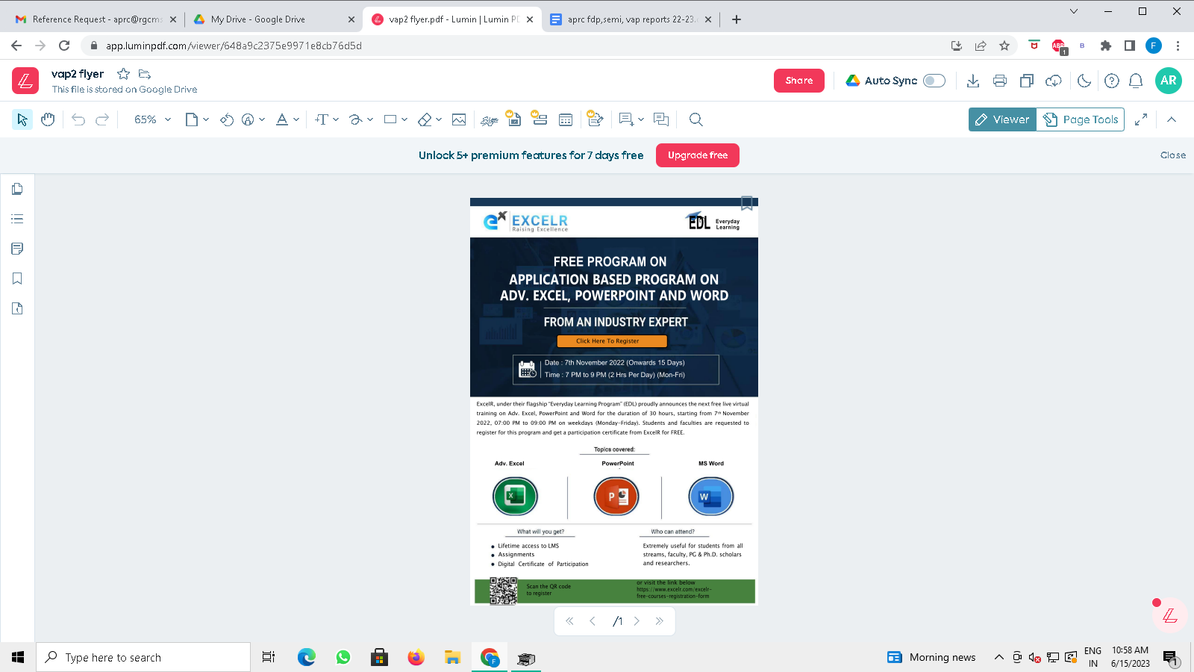1194x672 pixels.
Task: Go to the previous page arrow
Action: tap(593, 621)
